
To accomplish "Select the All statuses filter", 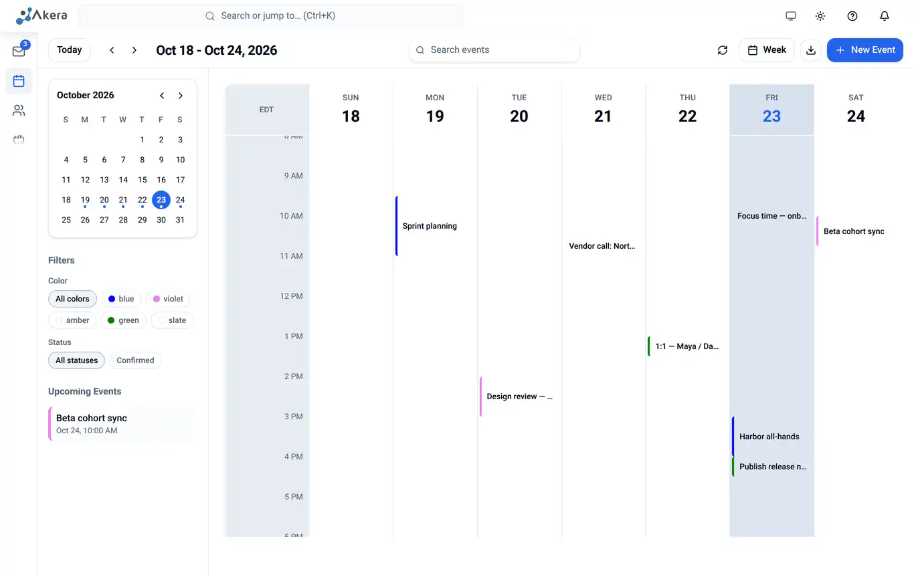I will 76,360.
